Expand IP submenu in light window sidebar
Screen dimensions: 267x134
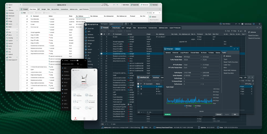click(17, 30)
